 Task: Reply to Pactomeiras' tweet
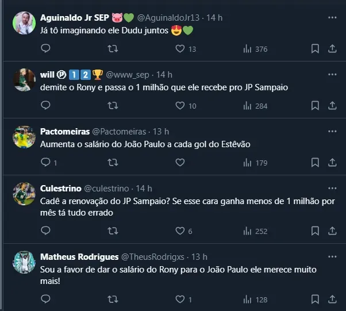coord(46,163)
